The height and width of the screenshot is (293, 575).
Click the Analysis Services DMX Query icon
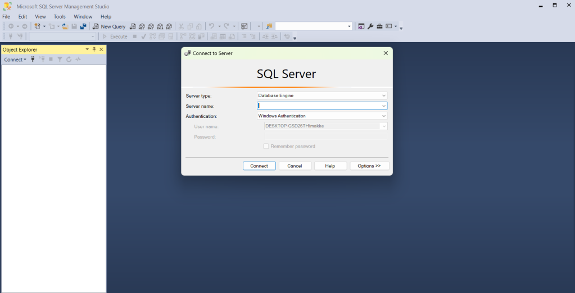click(151, 26)
